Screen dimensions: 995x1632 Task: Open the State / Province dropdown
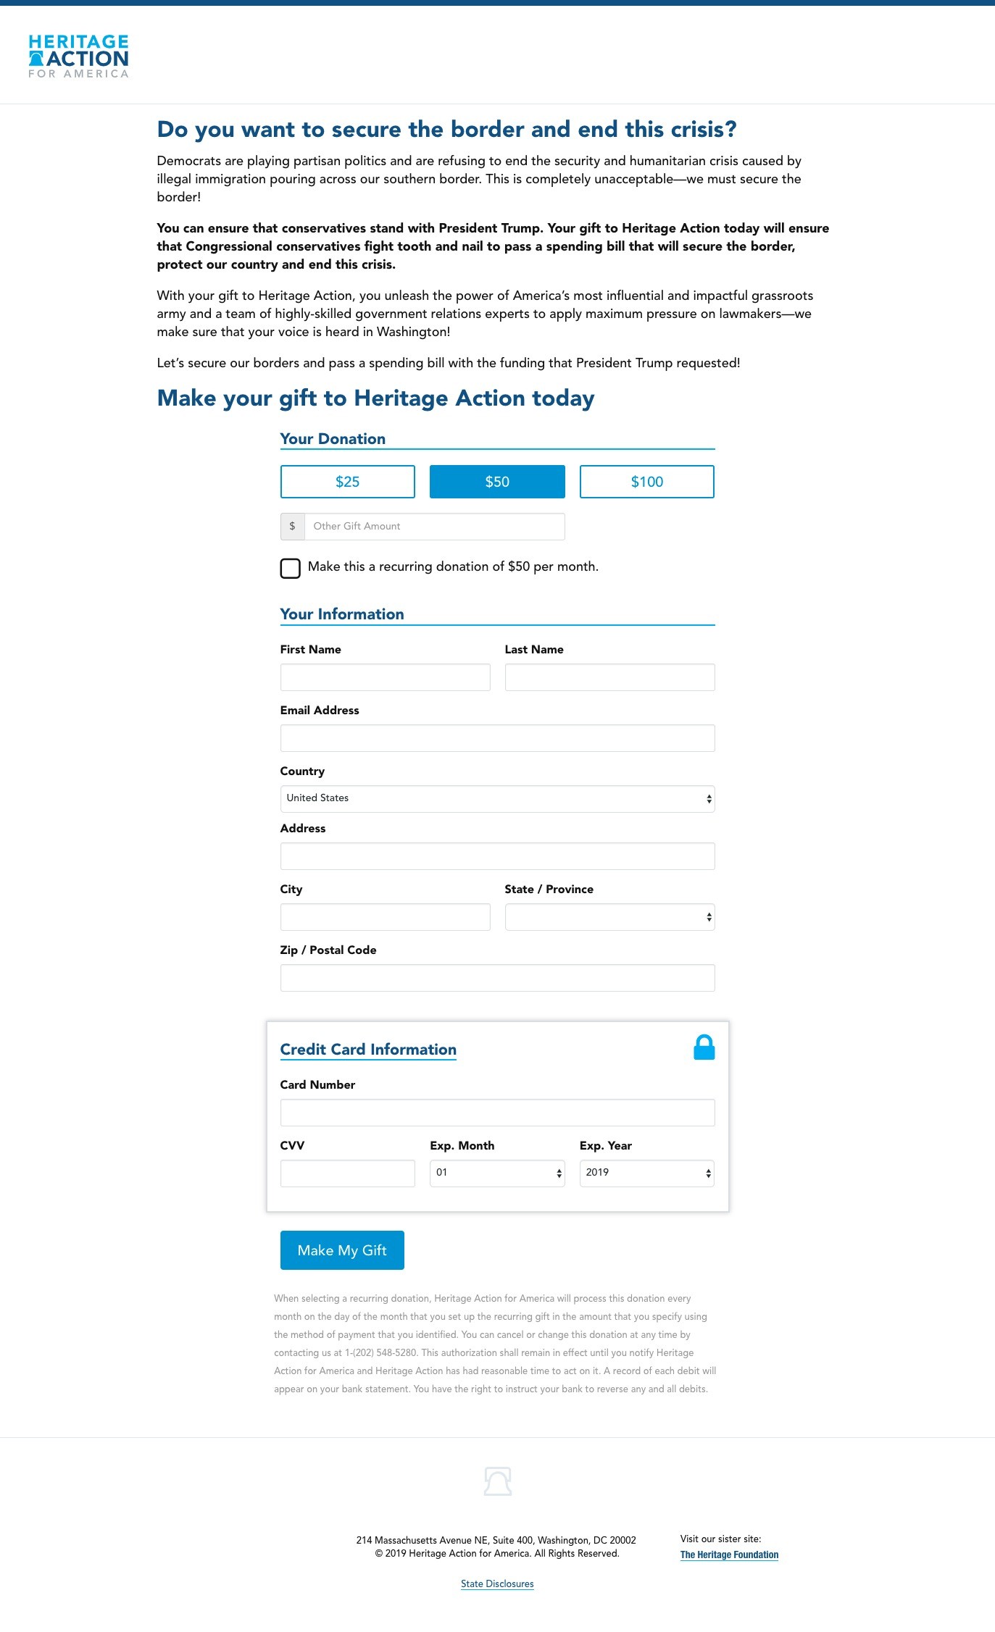(609, 916)
